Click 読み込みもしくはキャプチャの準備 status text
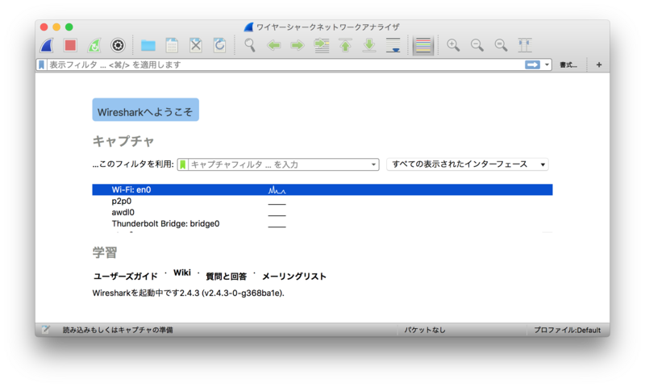 click(x=118, y=331)
